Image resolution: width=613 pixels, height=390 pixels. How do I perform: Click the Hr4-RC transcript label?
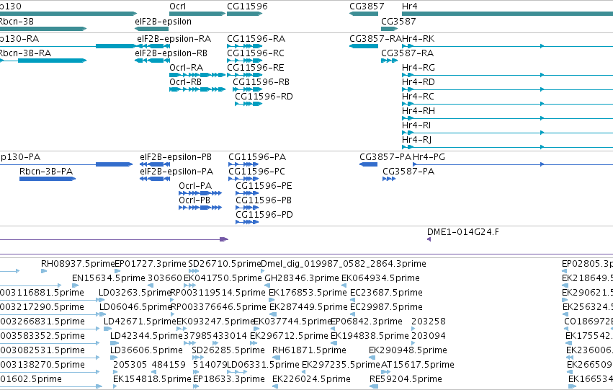418,97
